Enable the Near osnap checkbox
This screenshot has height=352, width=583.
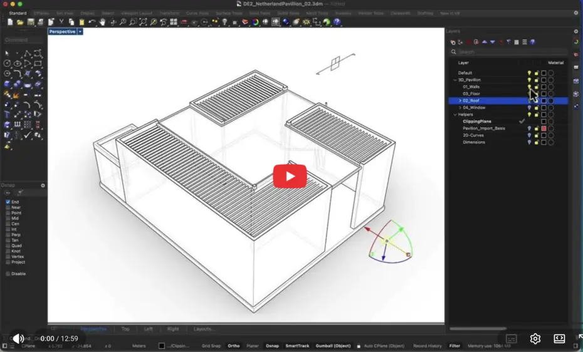click(8, 207)
